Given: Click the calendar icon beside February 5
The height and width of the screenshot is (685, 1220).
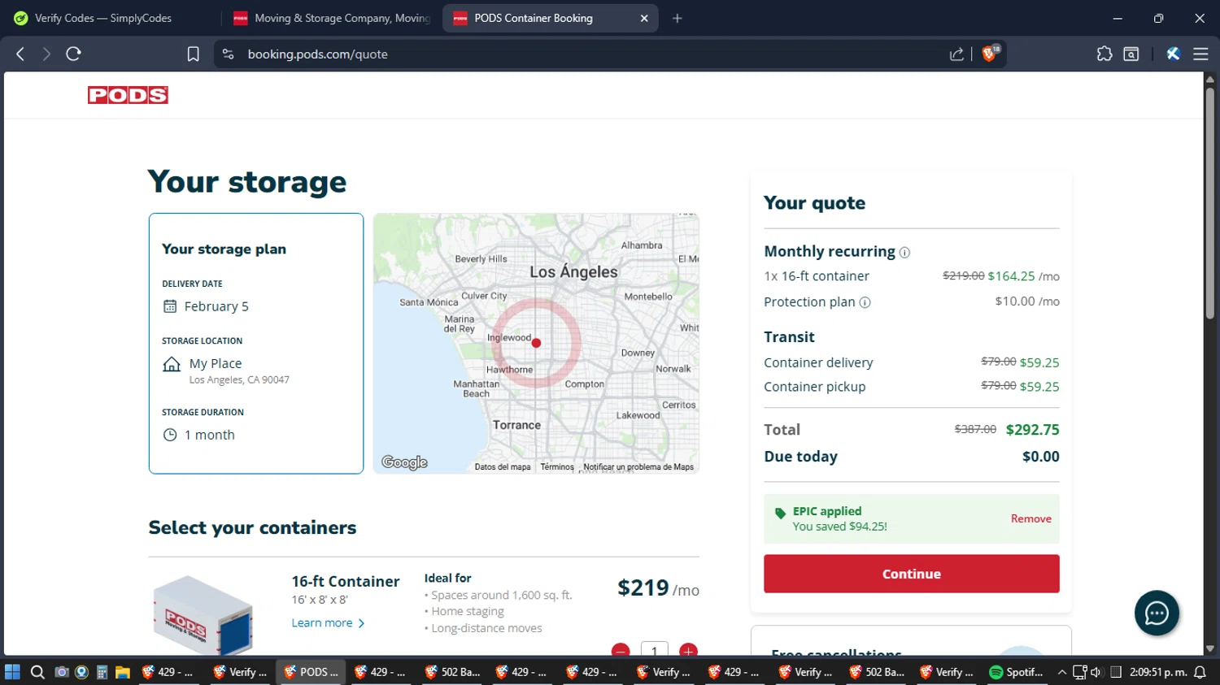Looking at the screenshot, I should coord(170,306).
